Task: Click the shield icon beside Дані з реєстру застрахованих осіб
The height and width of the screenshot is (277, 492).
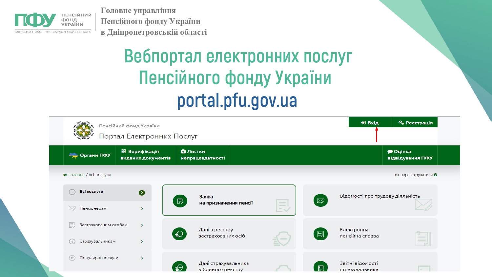Action: click(x=179, y=234)
